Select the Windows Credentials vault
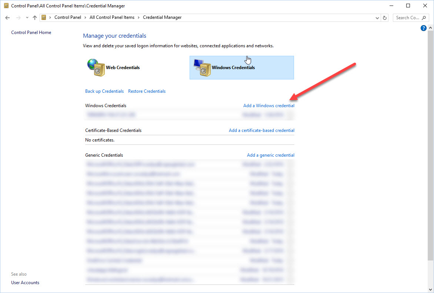434x293 pixels. point(242,67)
